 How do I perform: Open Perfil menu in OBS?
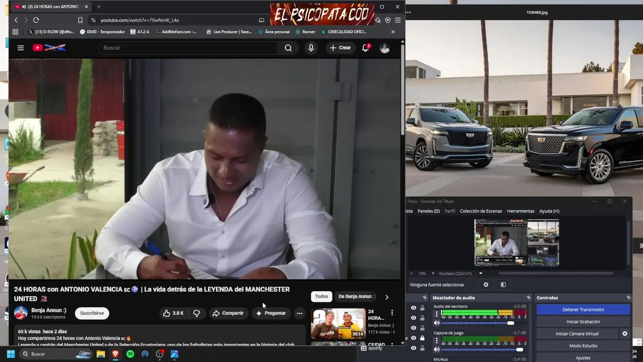click(450, 211)
